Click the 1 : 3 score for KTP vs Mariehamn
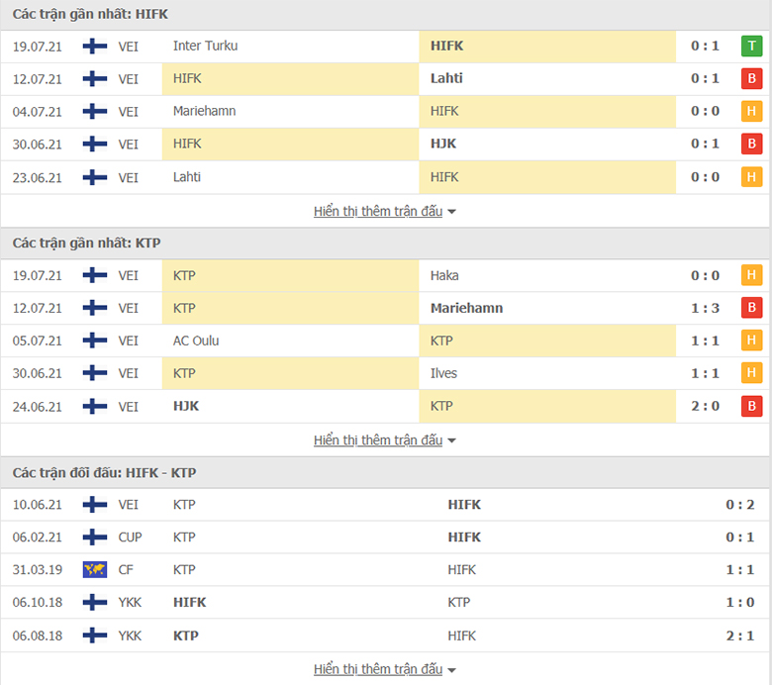 pyautogui.click(x=705, y=309)
